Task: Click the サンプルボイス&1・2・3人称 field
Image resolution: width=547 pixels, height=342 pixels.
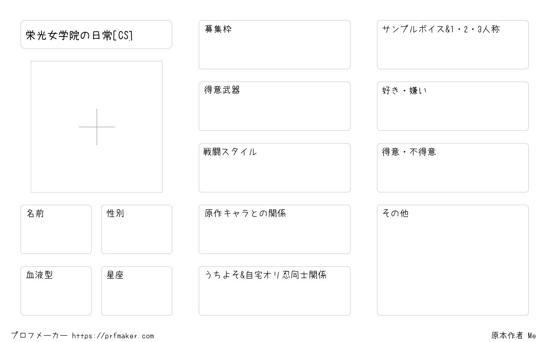Action: [x=453, y=45]
